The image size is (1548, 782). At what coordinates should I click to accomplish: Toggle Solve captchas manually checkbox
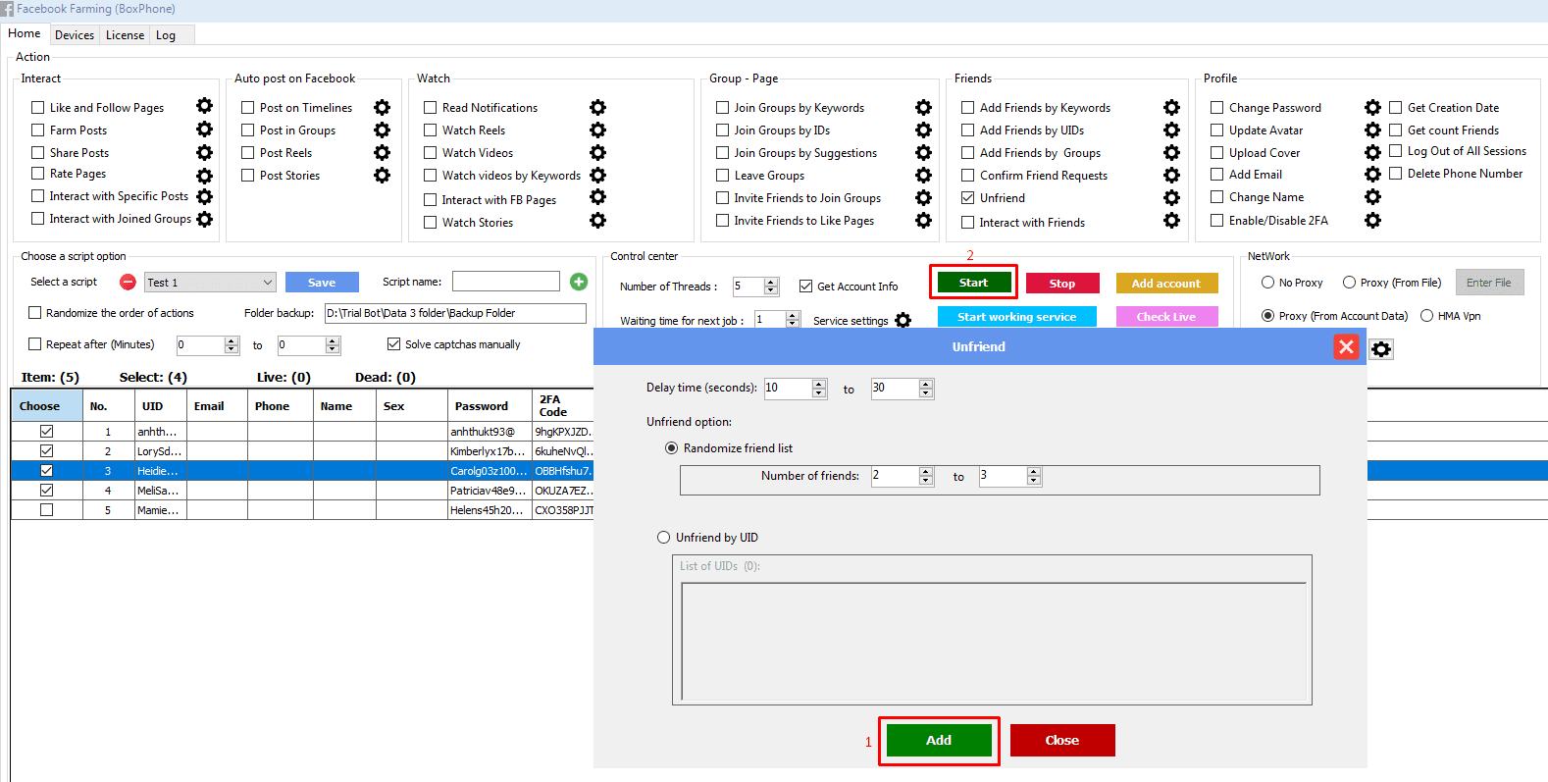(393, 343)
